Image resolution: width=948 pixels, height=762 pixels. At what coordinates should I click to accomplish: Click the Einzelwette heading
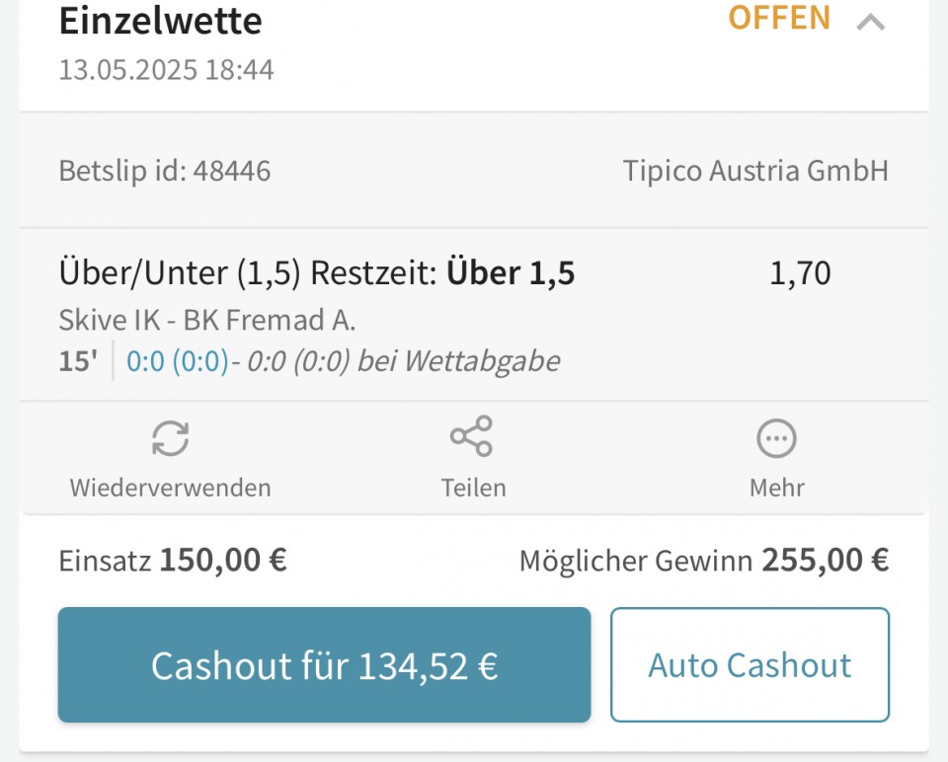pyautogui.click(x=160, y=21)
